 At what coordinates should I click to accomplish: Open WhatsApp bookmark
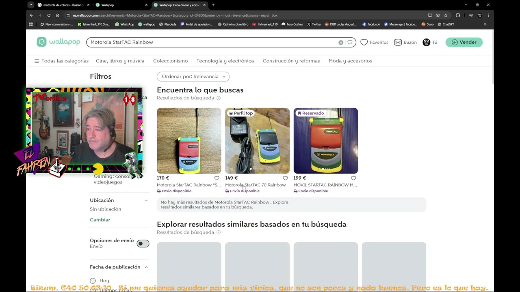[x=124, y=24]
